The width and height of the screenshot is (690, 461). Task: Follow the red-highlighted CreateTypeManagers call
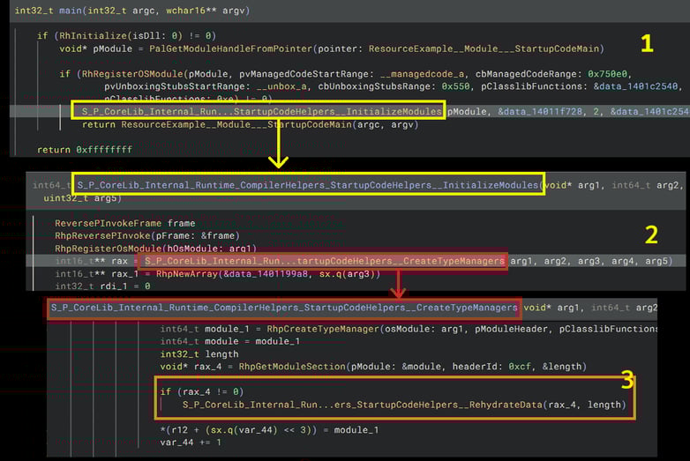[325, 261]
